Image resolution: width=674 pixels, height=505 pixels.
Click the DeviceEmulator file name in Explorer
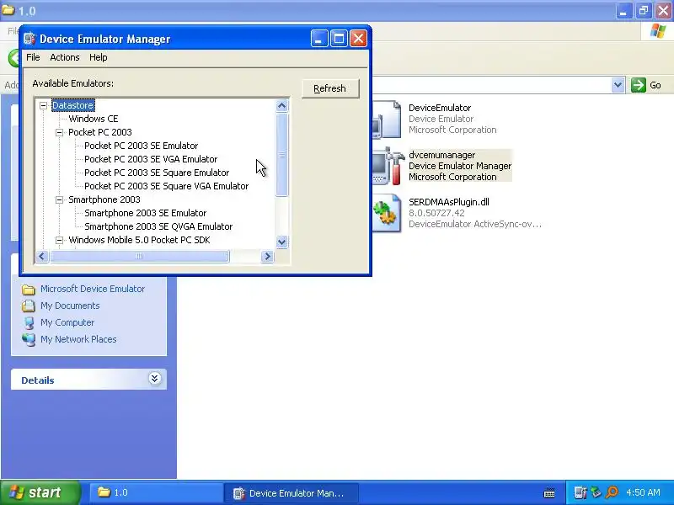(x=440, y=108)
